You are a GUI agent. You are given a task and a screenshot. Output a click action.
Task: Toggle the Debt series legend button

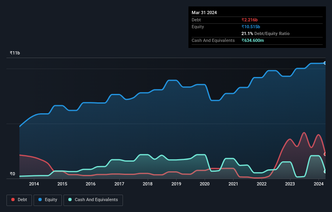(19, 200)
